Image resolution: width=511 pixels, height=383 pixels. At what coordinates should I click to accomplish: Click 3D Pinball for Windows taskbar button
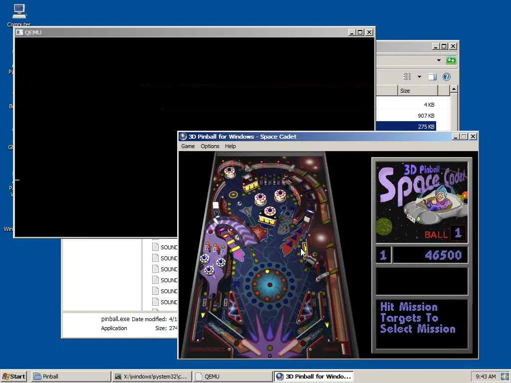[313, 377]
